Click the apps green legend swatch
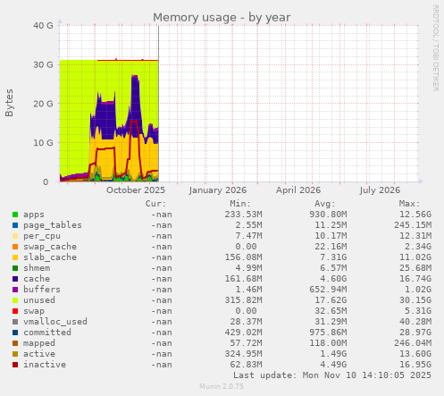Screen dimensions: 444x396 [x=15, y=215]
